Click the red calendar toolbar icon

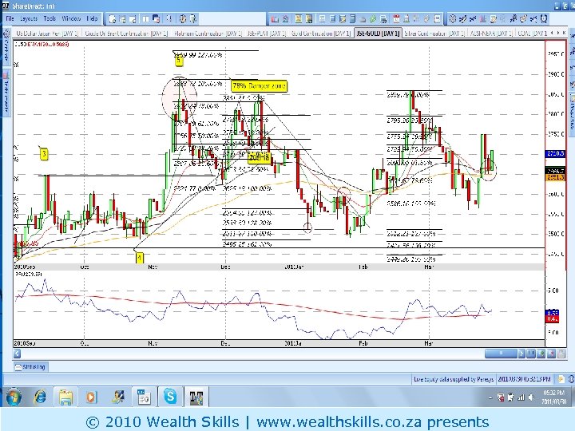396,18
